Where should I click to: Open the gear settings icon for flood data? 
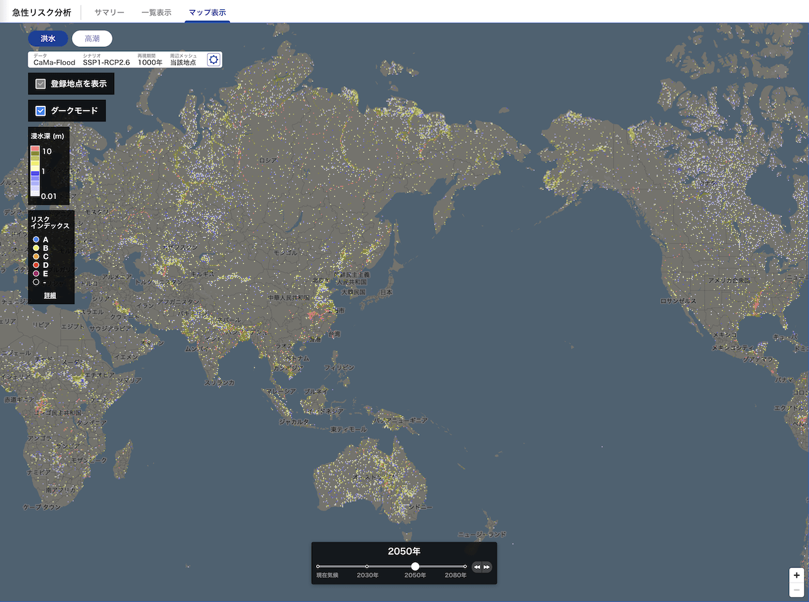tap(214, 59)
